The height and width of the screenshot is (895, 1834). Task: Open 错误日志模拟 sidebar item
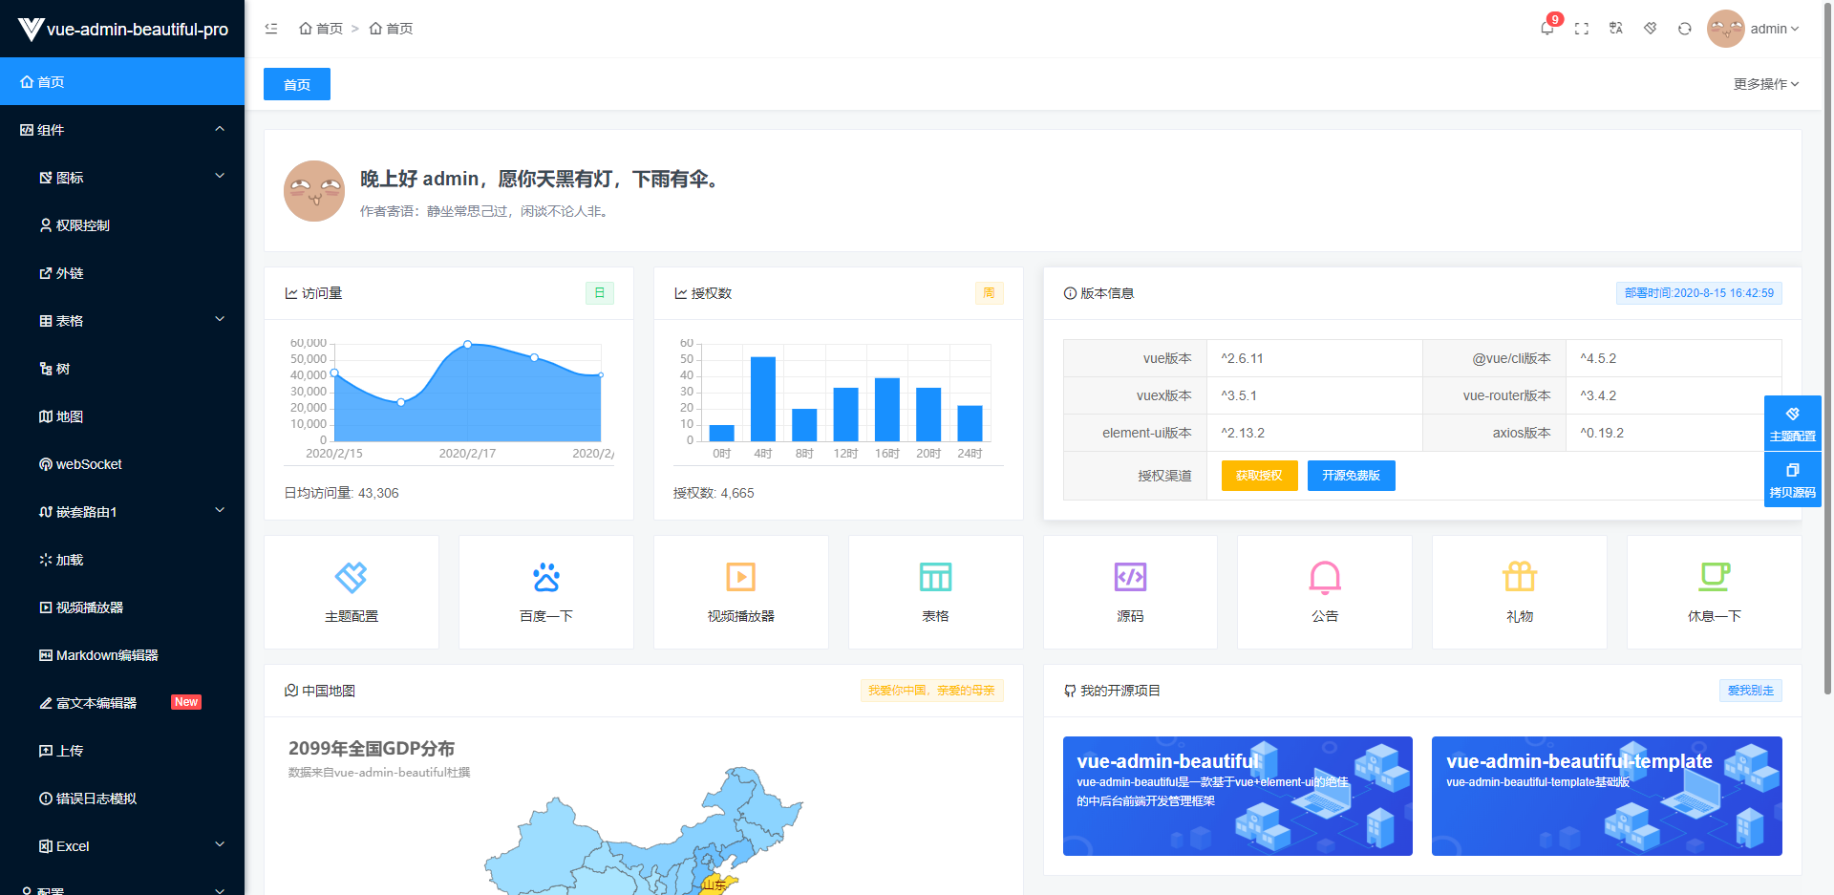click(122, 798)
